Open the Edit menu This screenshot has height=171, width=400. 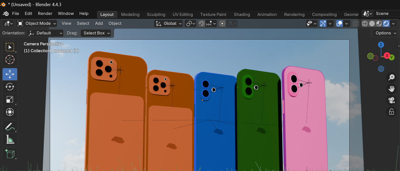(28, 13)
